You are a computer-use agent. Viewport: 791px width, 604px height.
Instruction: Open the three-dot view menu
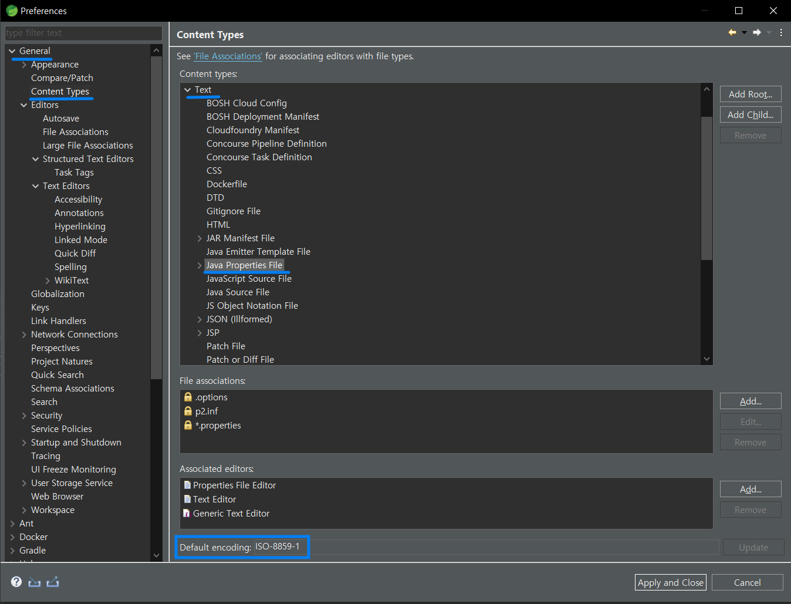[781, 32]
